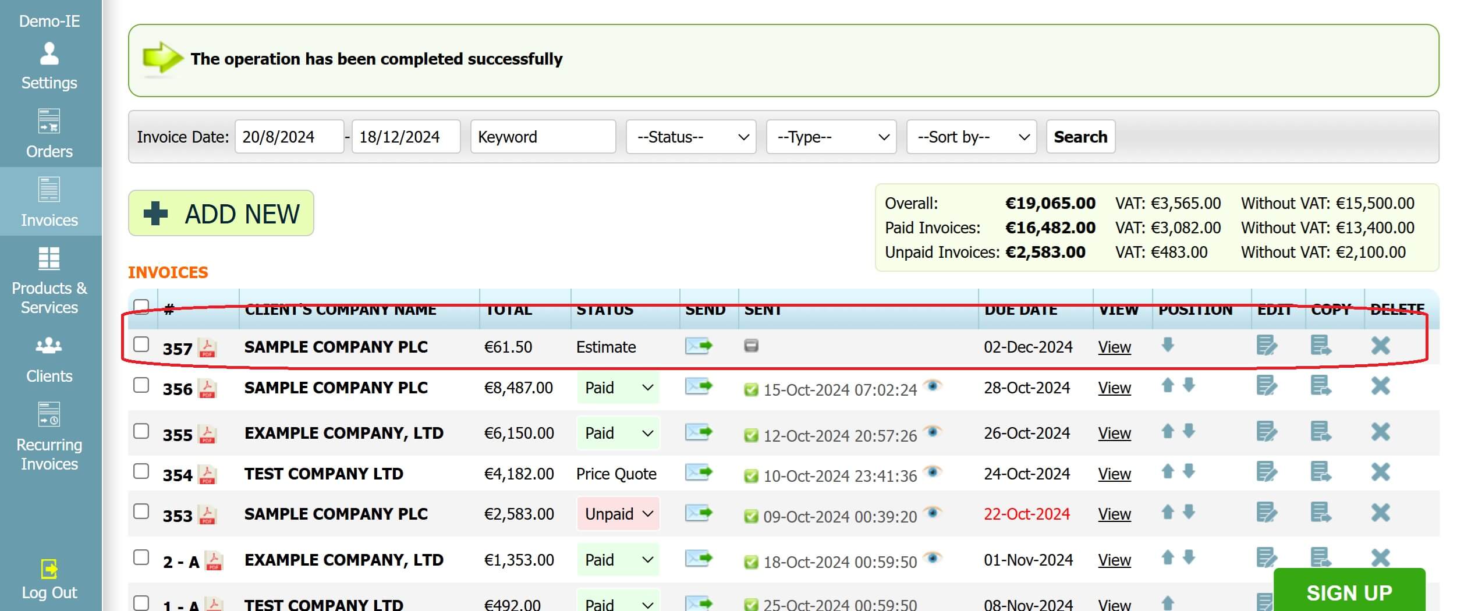This screenshot has height=611, width=1464.
Task: Click send email icon for invoice 355
Action: point(699,432)
